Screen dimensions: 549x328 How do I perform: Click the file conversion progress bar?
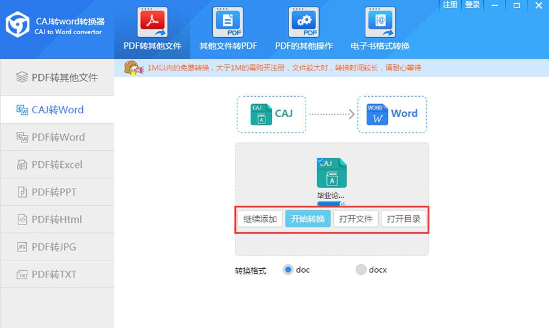(x=331, y=203)
